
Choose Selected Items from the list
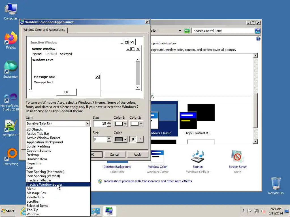pos(58,206)
